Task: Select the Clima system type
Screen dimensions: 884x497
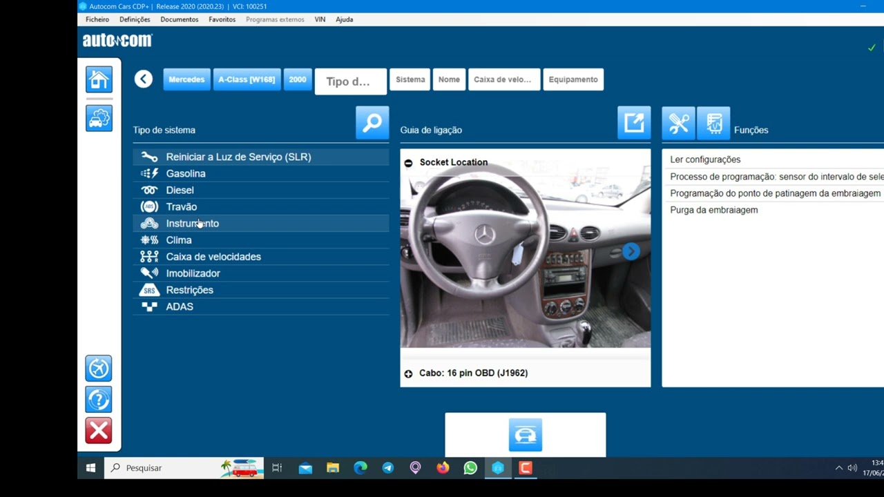Action: (261, 240)
